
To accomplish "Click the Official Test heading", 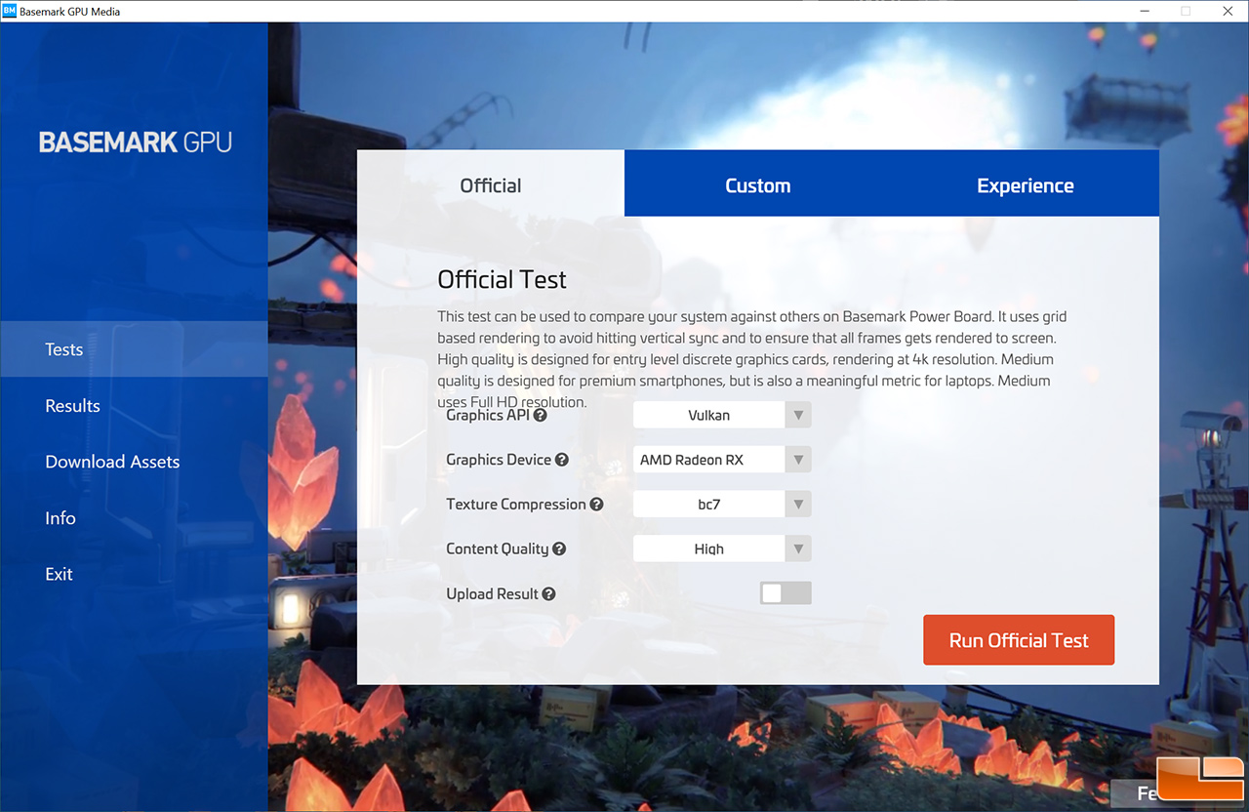I will point(502,280).
